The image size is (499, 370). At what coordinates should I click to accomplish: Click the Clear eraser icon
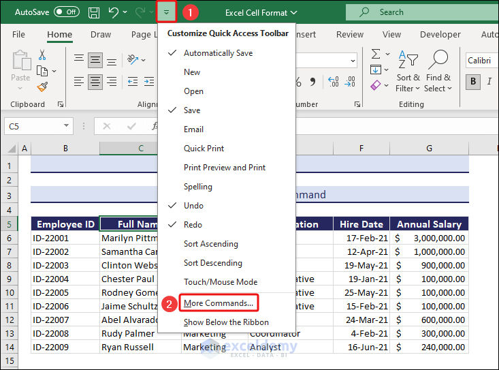click(376, 86)
